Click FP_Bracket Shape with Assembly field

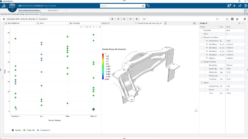[x=149, y=23]
